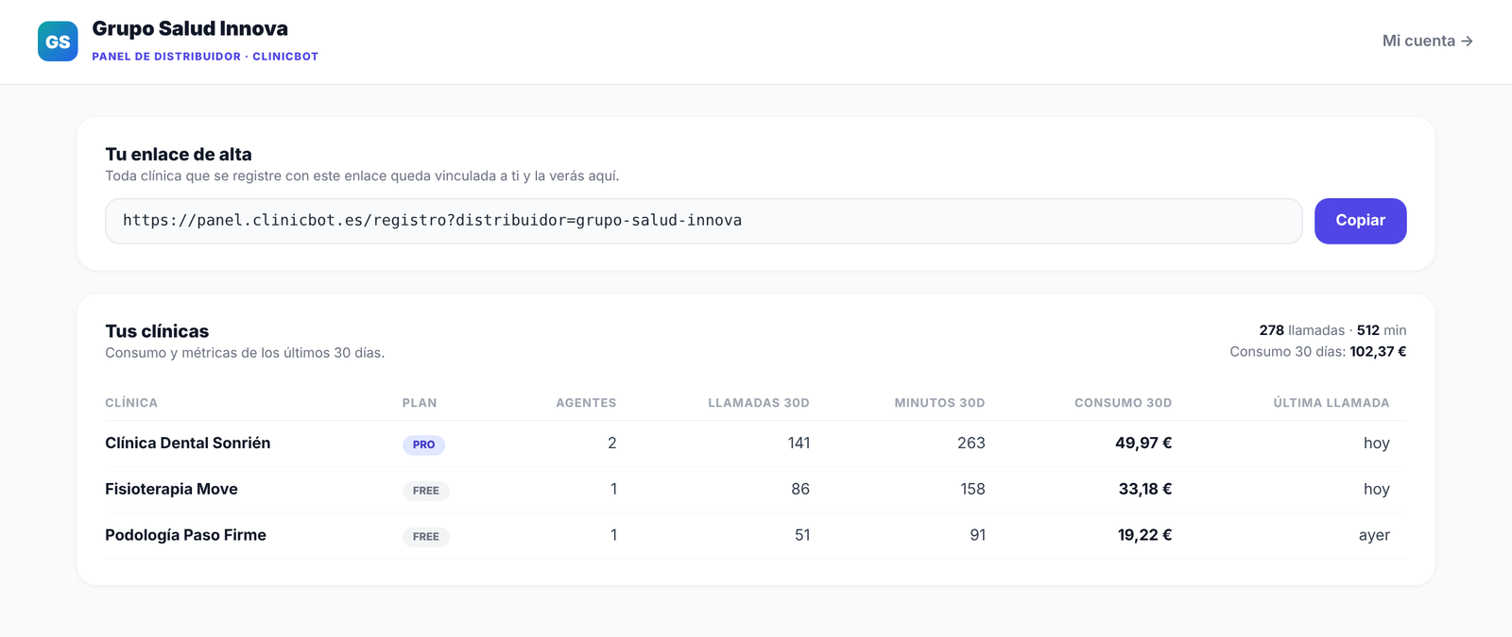This screenshot has height=637, width=1512.
Task: Click the Llamadas 30D column header
Action: pyautogui.click(x=759, y=403)
